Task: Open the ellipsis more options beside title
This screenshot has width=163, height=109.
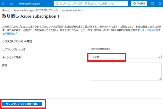Action: click(65, 16)
